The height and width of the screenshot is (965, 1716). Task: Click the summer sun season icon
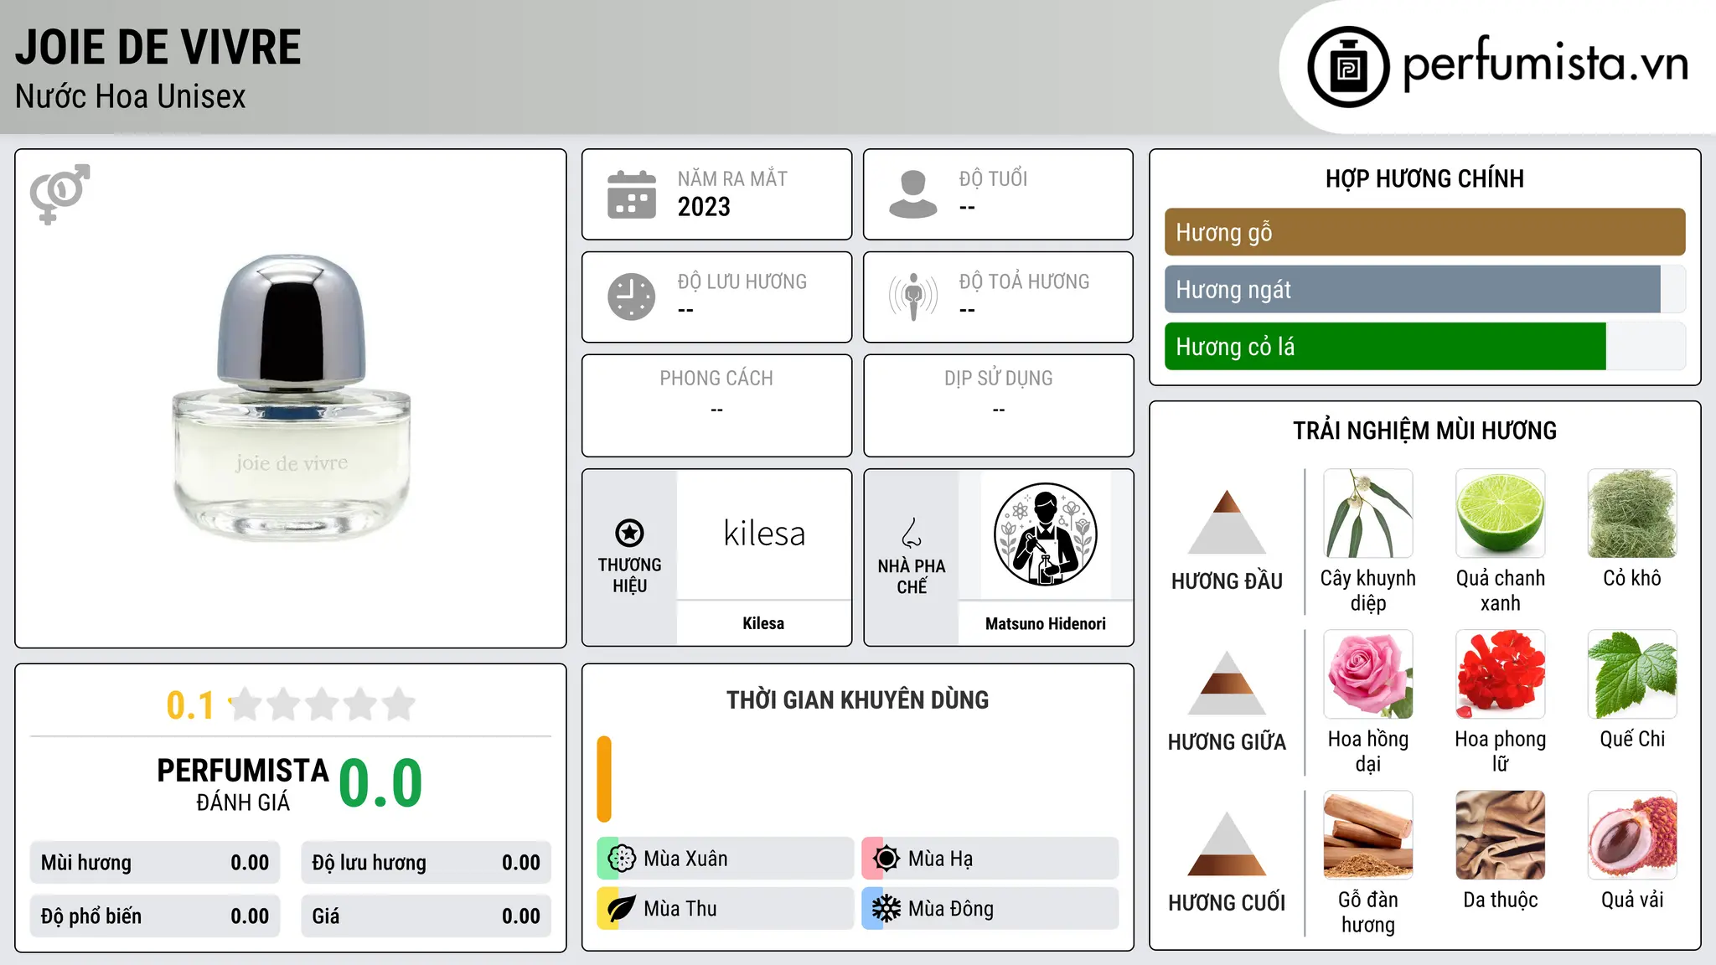[886, 858]
